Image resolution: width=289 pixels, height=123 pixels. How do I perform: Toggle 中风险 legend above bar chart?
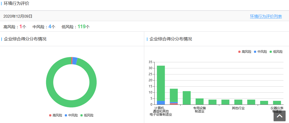(260, 52)
